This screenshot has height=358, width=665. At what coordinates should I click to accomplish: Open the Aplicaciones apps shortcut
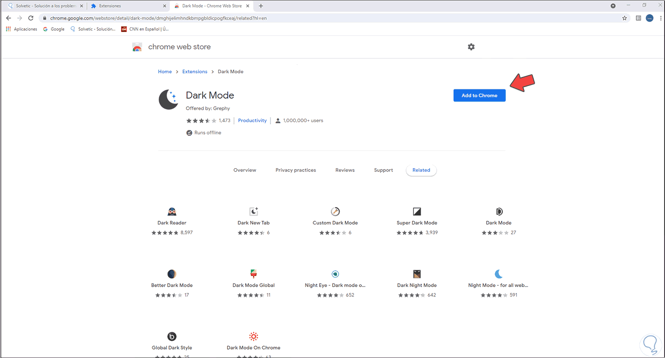tap(21, 29)
